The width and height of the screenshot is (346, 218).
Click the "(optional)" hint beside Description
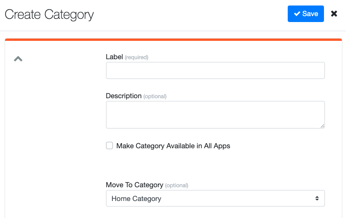coord(155,96)
